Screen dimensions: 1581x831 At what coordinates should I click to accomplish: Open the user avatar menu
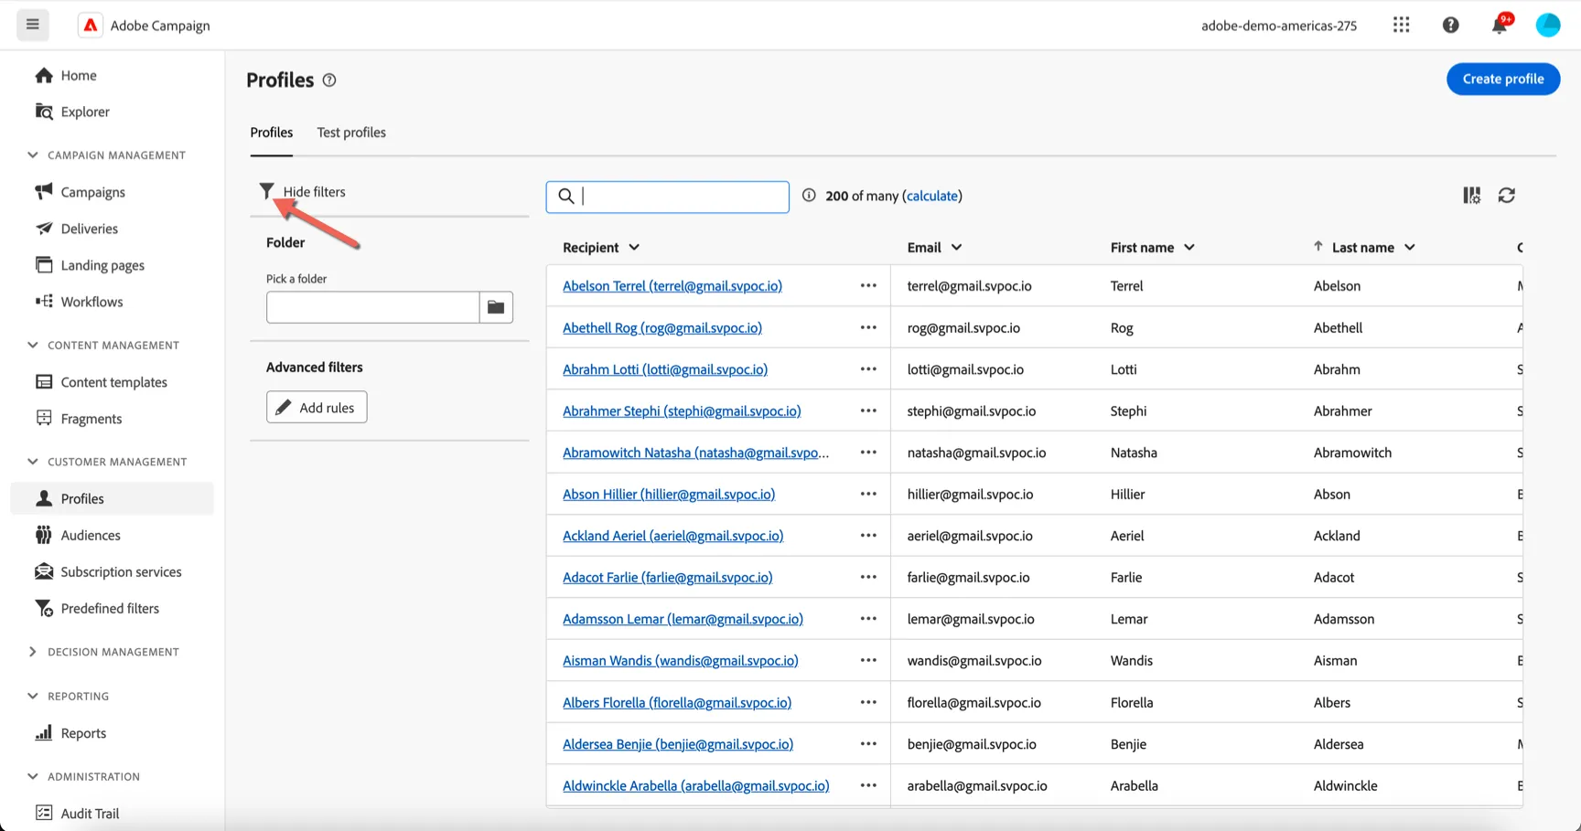point(1548,25)
